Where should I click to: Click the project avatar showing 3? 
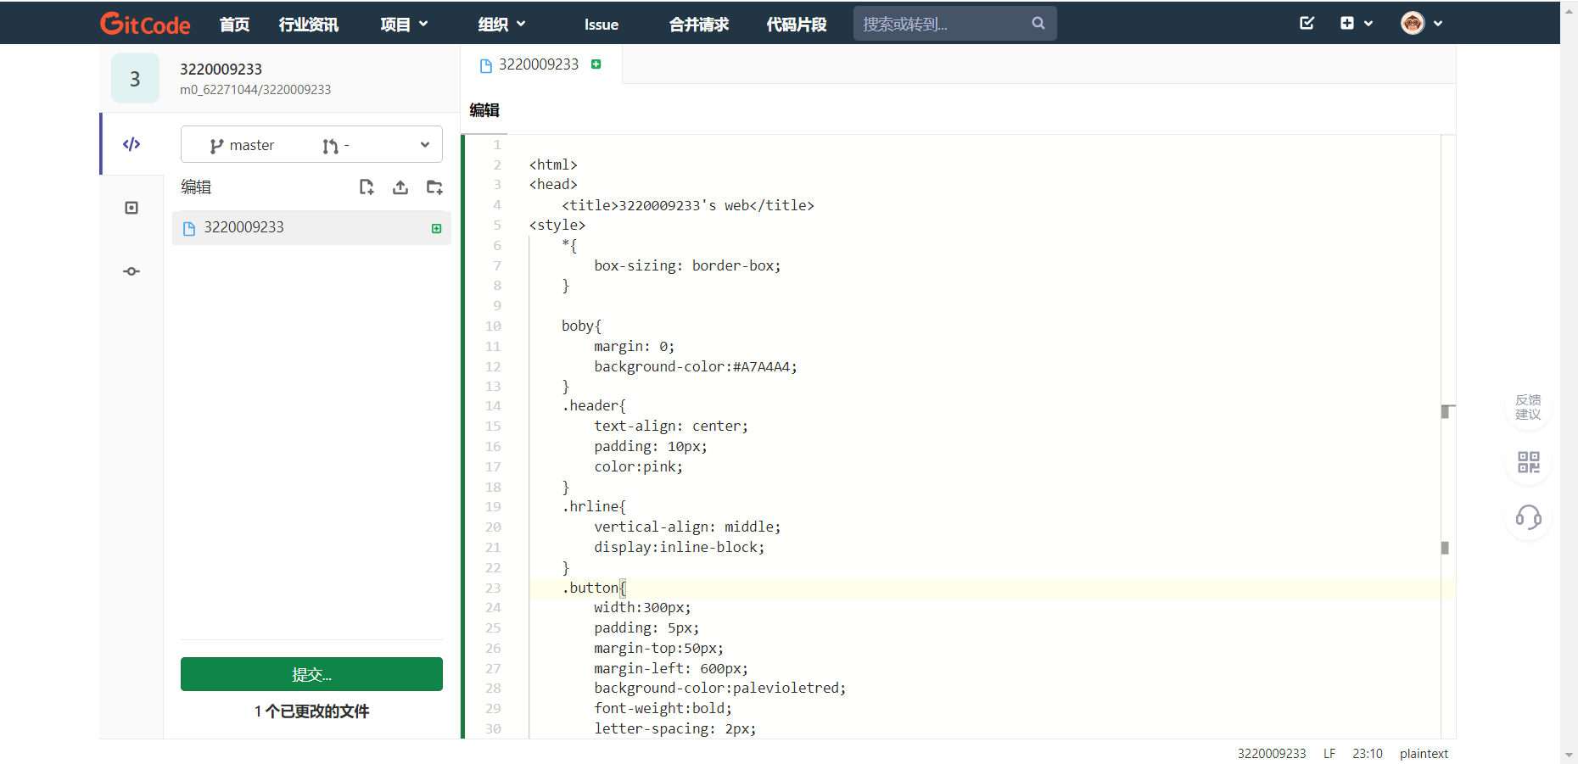click(135, 78)
